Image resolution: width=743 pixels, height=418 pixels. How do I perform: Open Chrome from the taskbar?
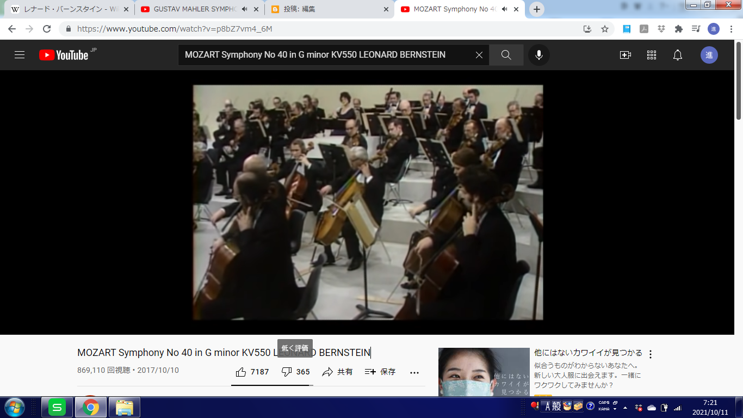[91, 407]
